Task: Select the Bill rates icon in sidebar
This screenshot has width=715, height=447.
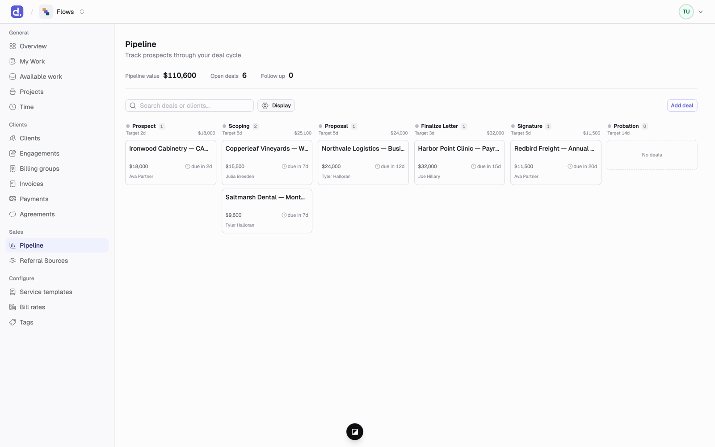Action: 13,307
